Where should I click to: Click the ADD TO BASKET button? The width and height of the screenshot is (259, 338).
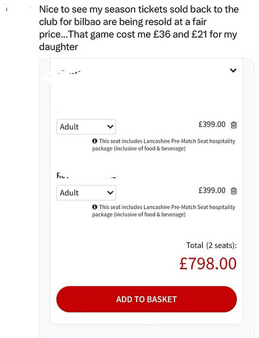[147, 299]
